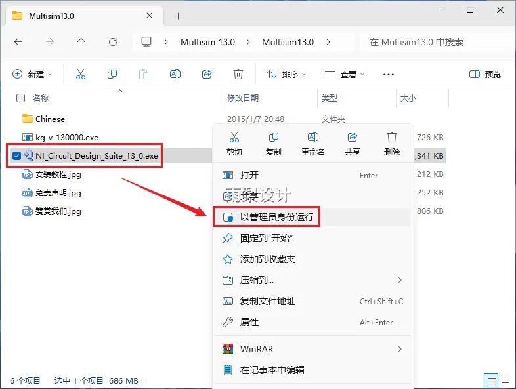Expand the 压缩到... submenu

tap(400, 280)
